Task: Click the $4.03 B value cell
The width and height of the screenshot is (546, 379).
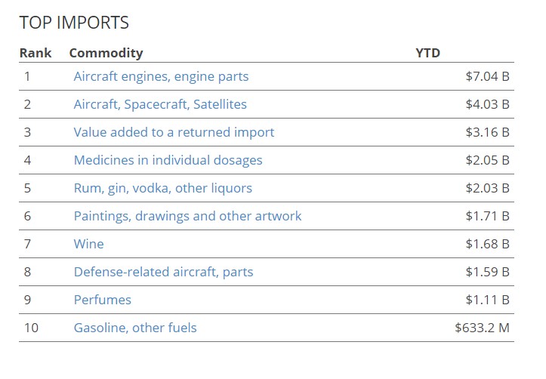Action: point(488,104)
